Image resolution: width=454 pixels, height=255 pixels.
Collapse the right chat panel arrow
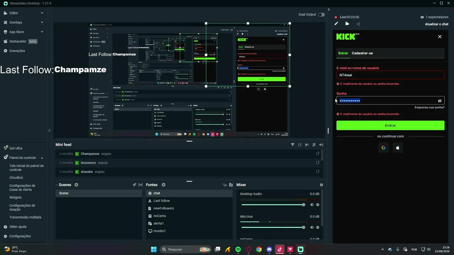[329, 10]
